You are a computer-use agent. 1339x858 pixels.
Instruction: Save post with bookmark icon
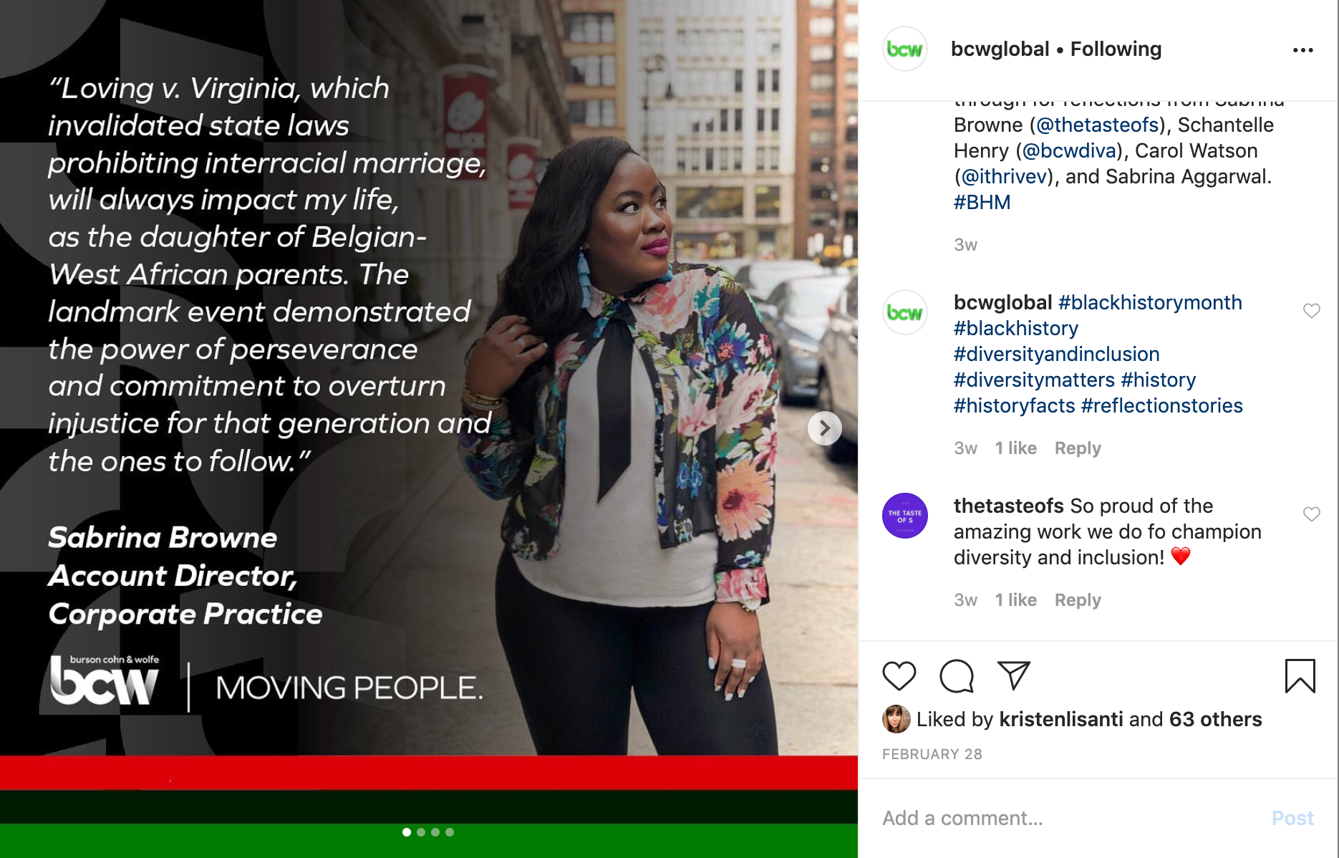tap(1300, 676)
